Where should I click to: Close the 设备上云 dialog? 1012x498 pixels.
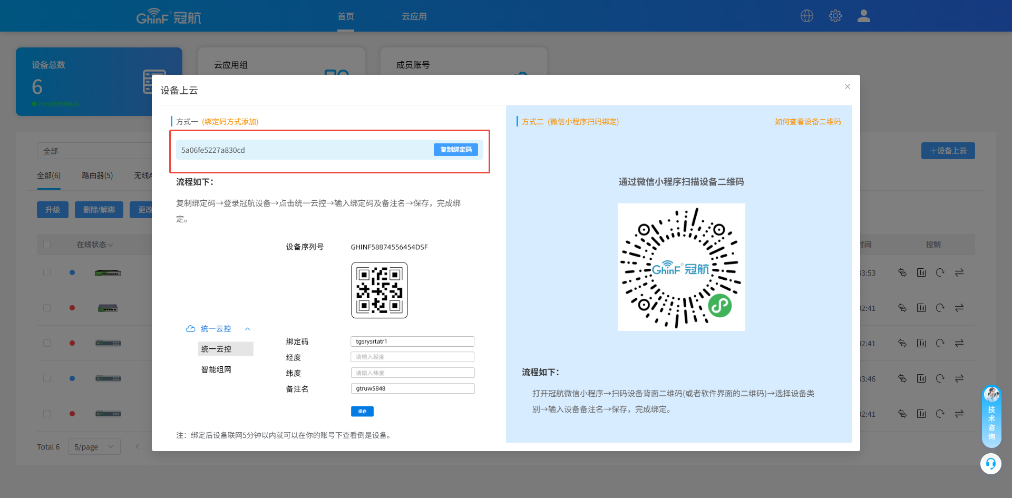[847, 86]
